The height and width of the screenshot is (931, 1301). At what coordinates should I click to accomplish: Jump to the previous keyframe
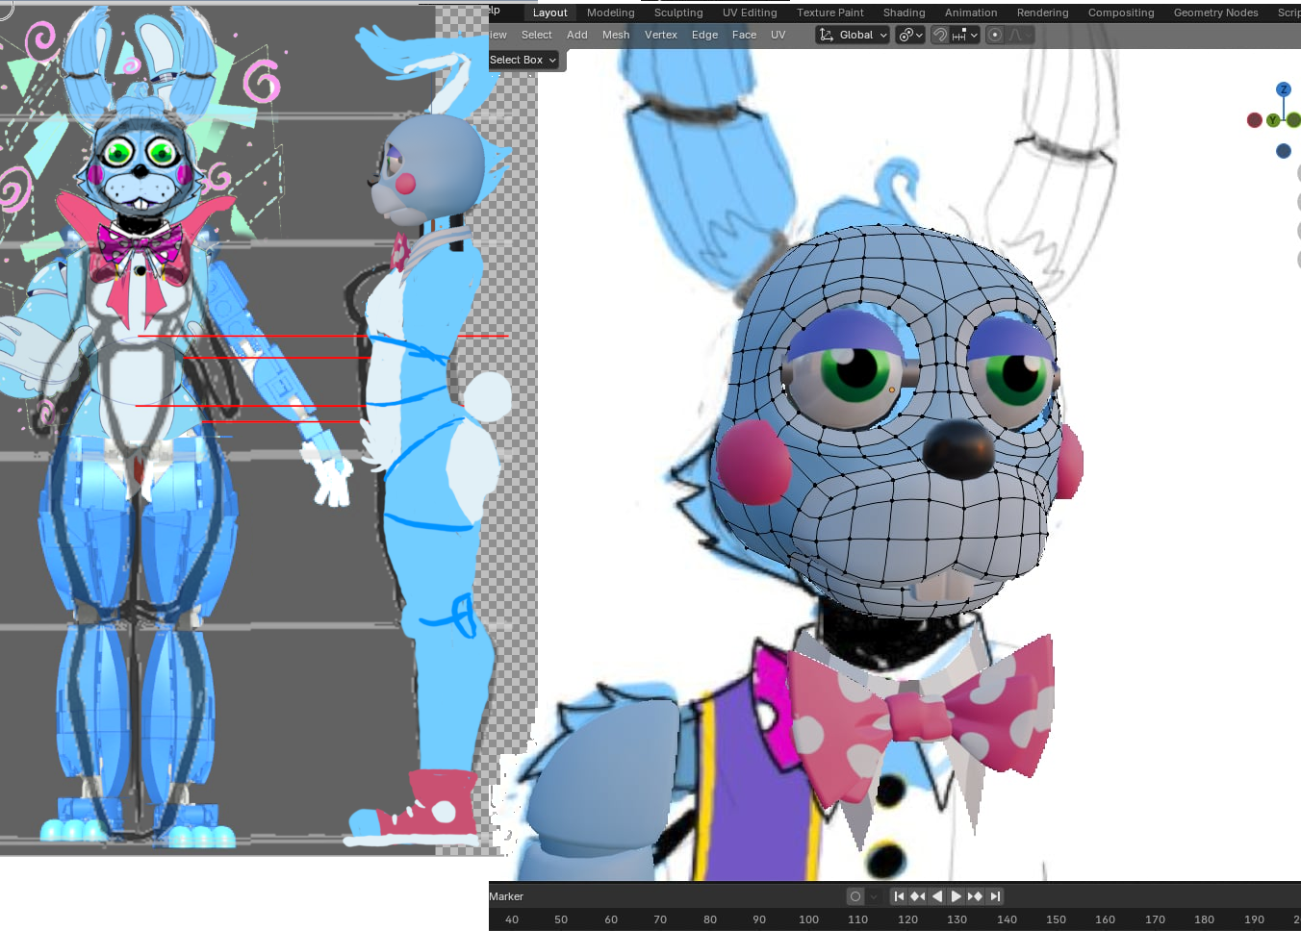click(918, 896)
